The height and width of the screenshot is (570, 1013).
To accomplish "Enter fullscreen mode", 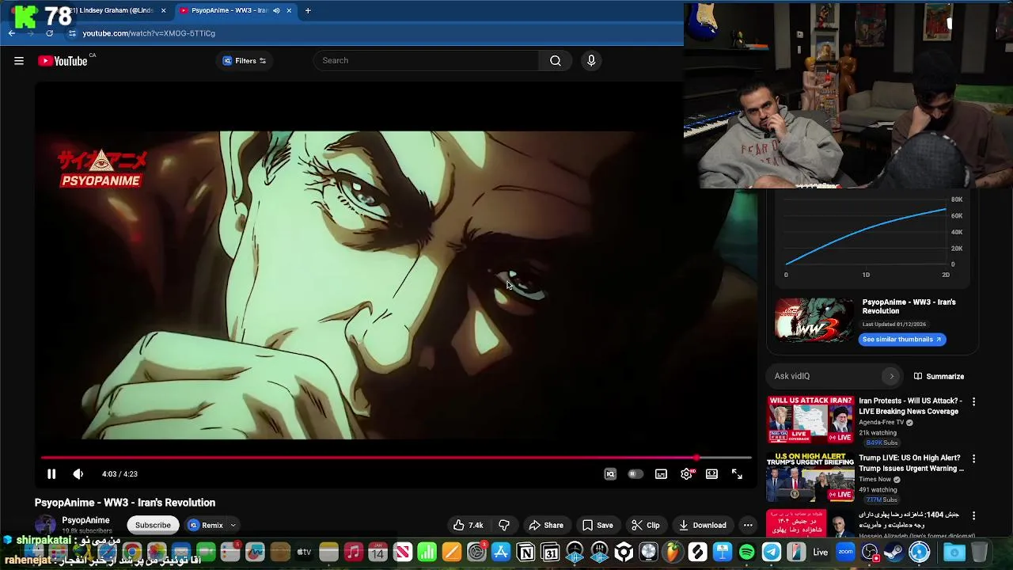I will (737, 474).
